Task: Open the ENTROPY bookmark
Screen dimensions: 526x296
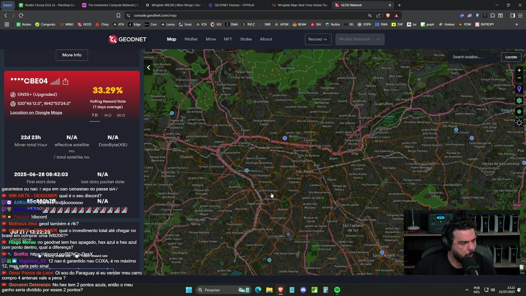Action: tap(484, 24)
